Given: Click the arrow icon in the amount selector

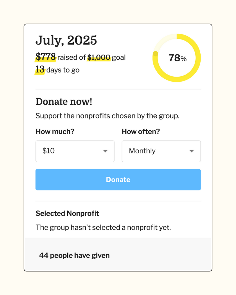Looking at the screenshot, I should 105,151.
